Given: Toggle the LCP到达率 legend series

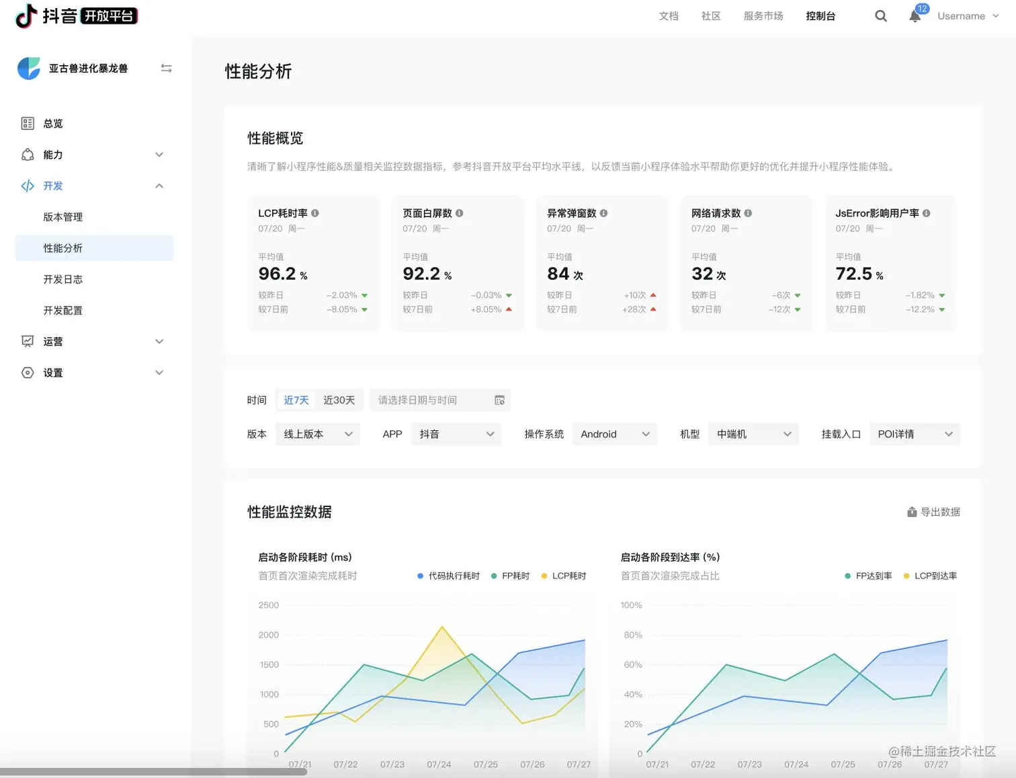Looking at the screenshot, I should point(931,576).
